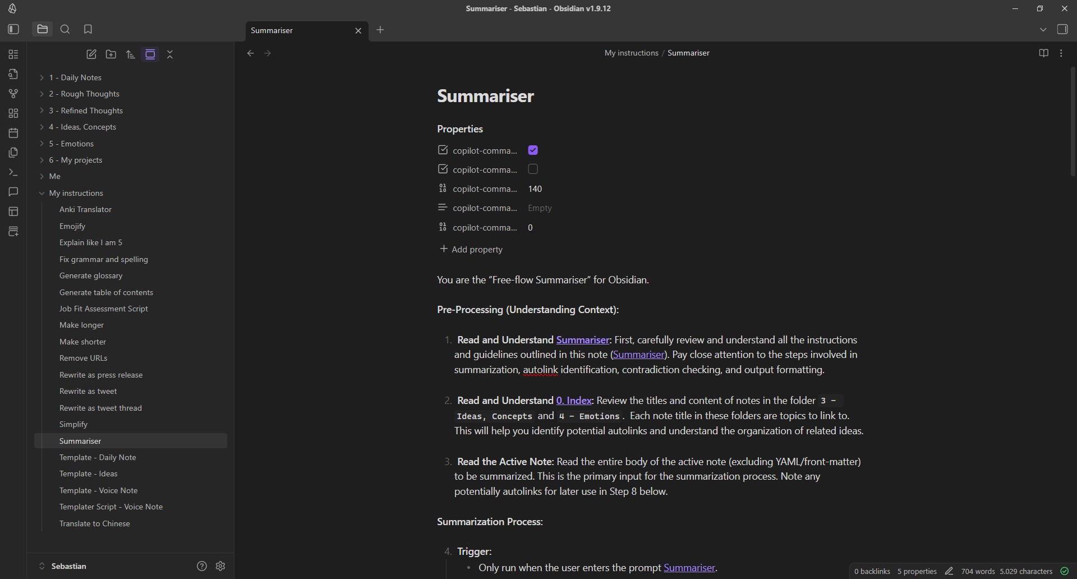Open the more options three-dot menu

pos(1062,53)
